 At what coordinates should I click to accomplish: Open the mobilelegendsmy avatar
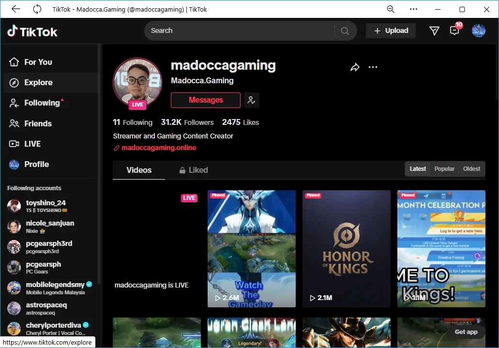tap(14, 288)
